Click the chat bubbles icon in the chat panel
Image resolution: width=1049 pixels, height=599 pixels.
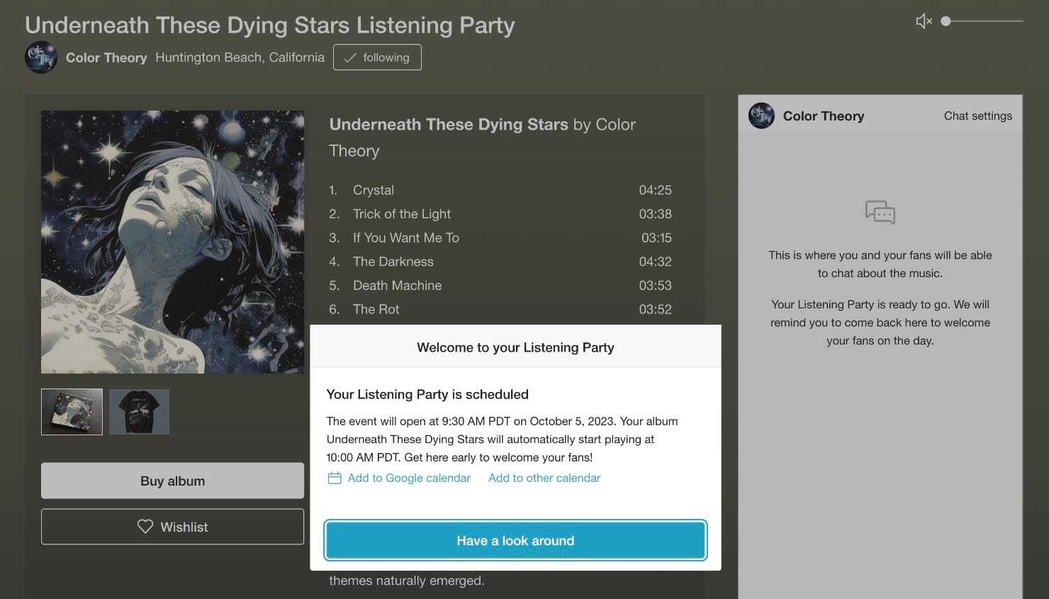point(880,212)
